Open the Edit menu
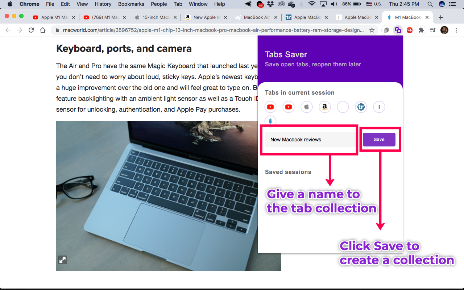The height and width of the screenshot is (290, 464). [65, 4]
